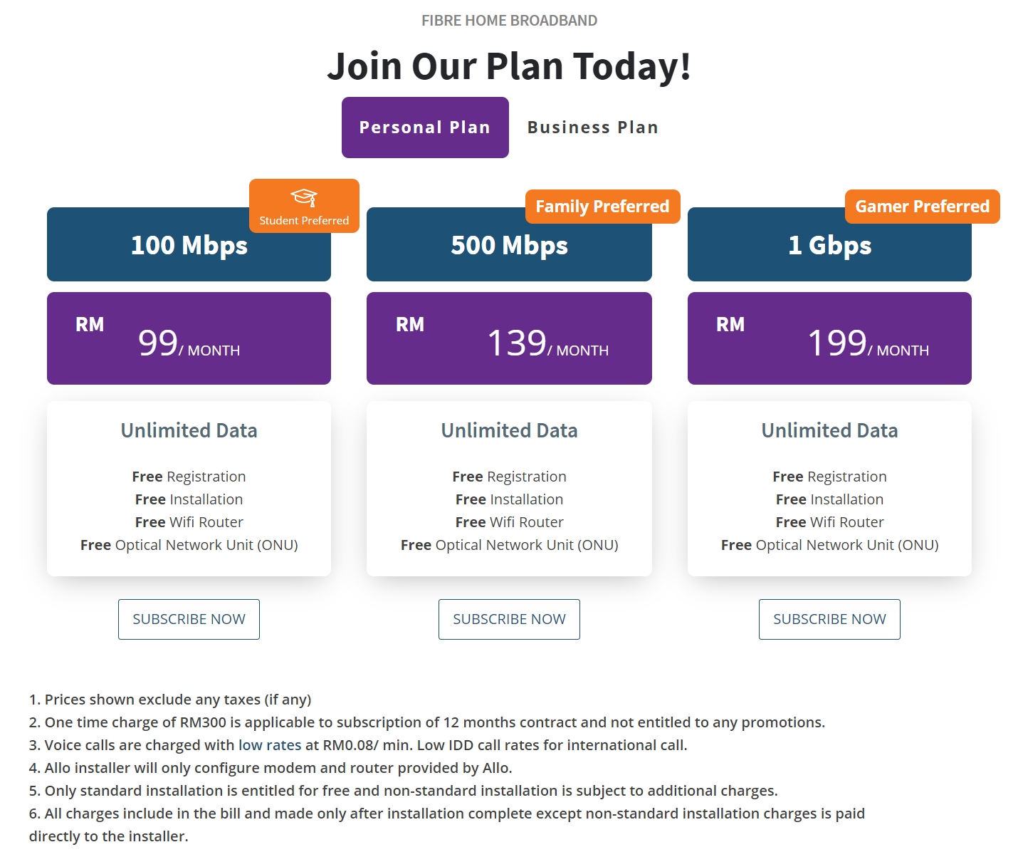Image resolution: width=1018 pixels, height=852 pixels.
Task: Click the RM 99 per month price box
Action: (189, 338)
